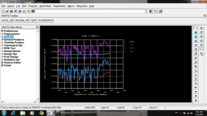Click the mat=240 status field
207x116 pixels.
pos(92,108)
